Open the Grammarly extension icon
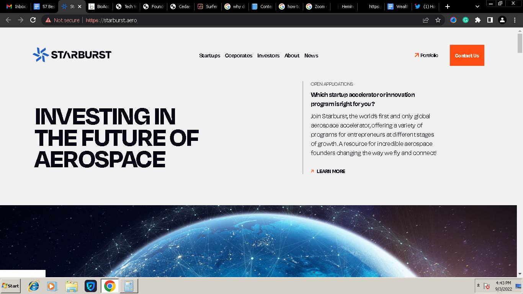 (x=466, y=20)
